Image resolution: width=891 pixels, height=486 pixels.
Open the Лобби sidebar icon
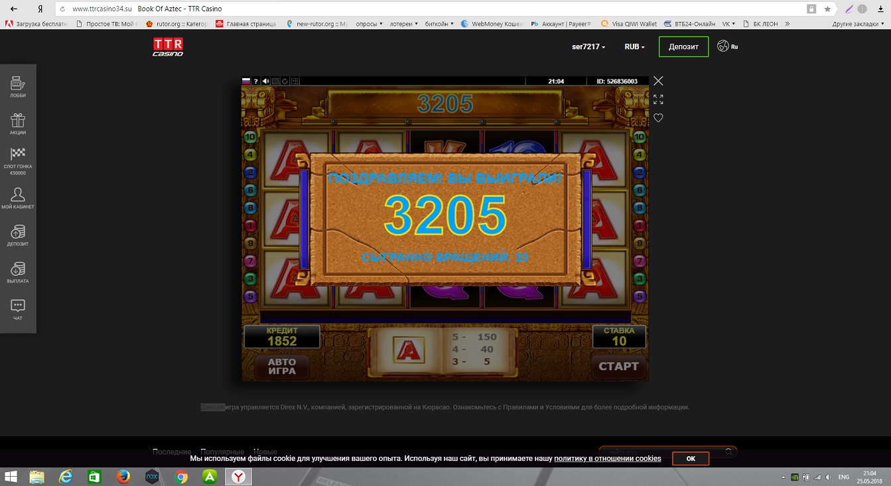coord(18,87)
